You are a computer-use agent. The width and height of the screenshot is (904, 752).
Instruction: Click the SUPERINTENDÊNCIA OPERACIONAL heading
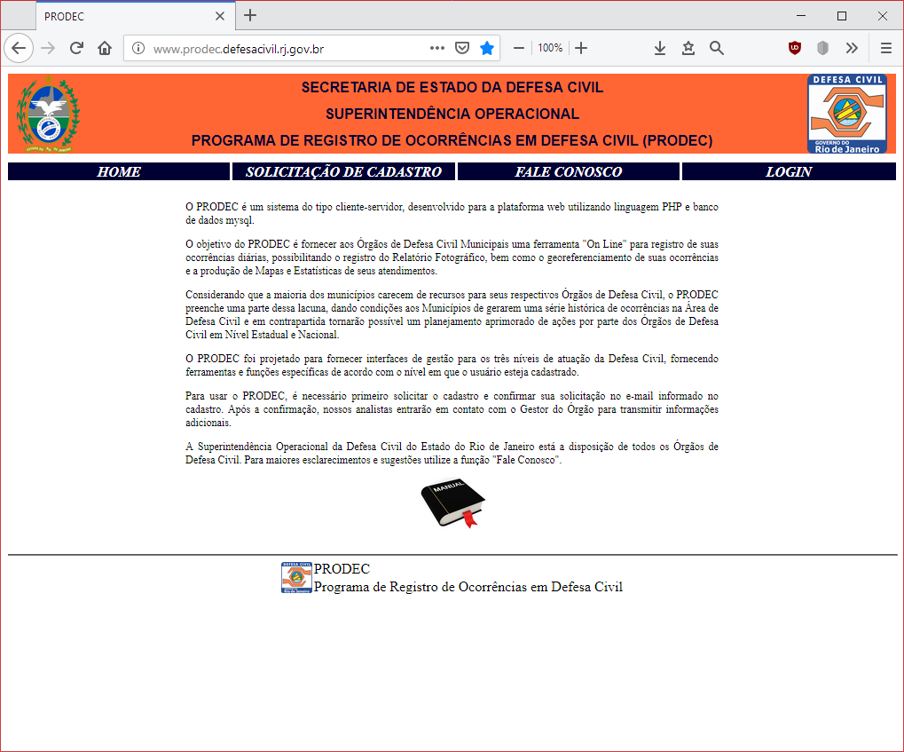pyautogui.click(x=452, y=114)
